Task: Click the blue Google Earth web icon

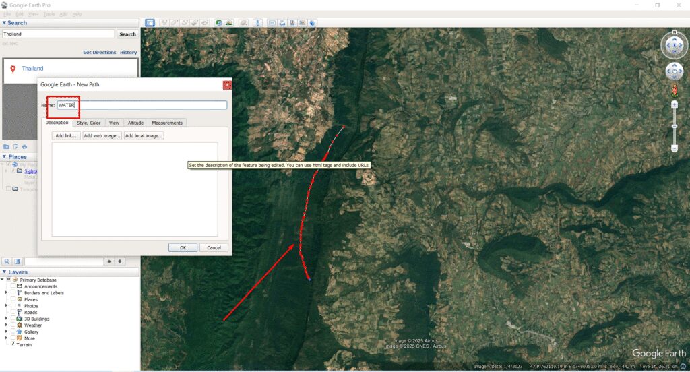Action: (x=313, y=23)
